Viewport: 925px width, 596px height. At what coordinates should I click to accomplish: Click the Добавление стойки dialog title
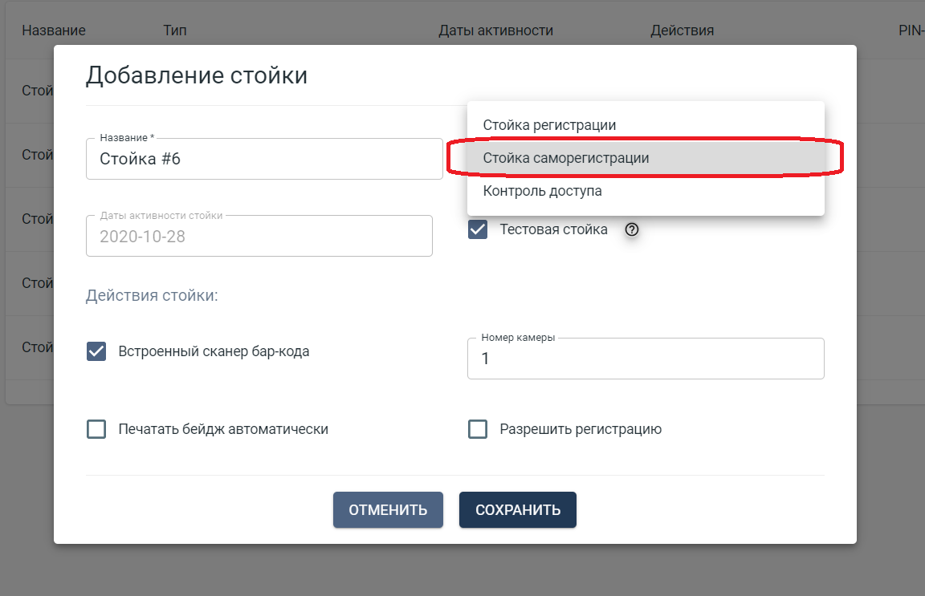(196, 75)
